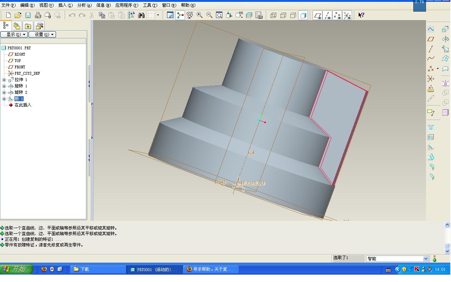Switch to 寻求帮助 Firefox taskbar window

coord(211,269)
